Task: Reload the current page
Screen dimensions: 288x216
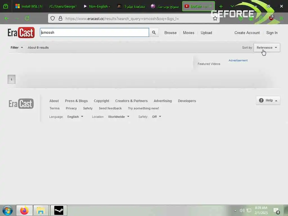Action: coord(27,18)
